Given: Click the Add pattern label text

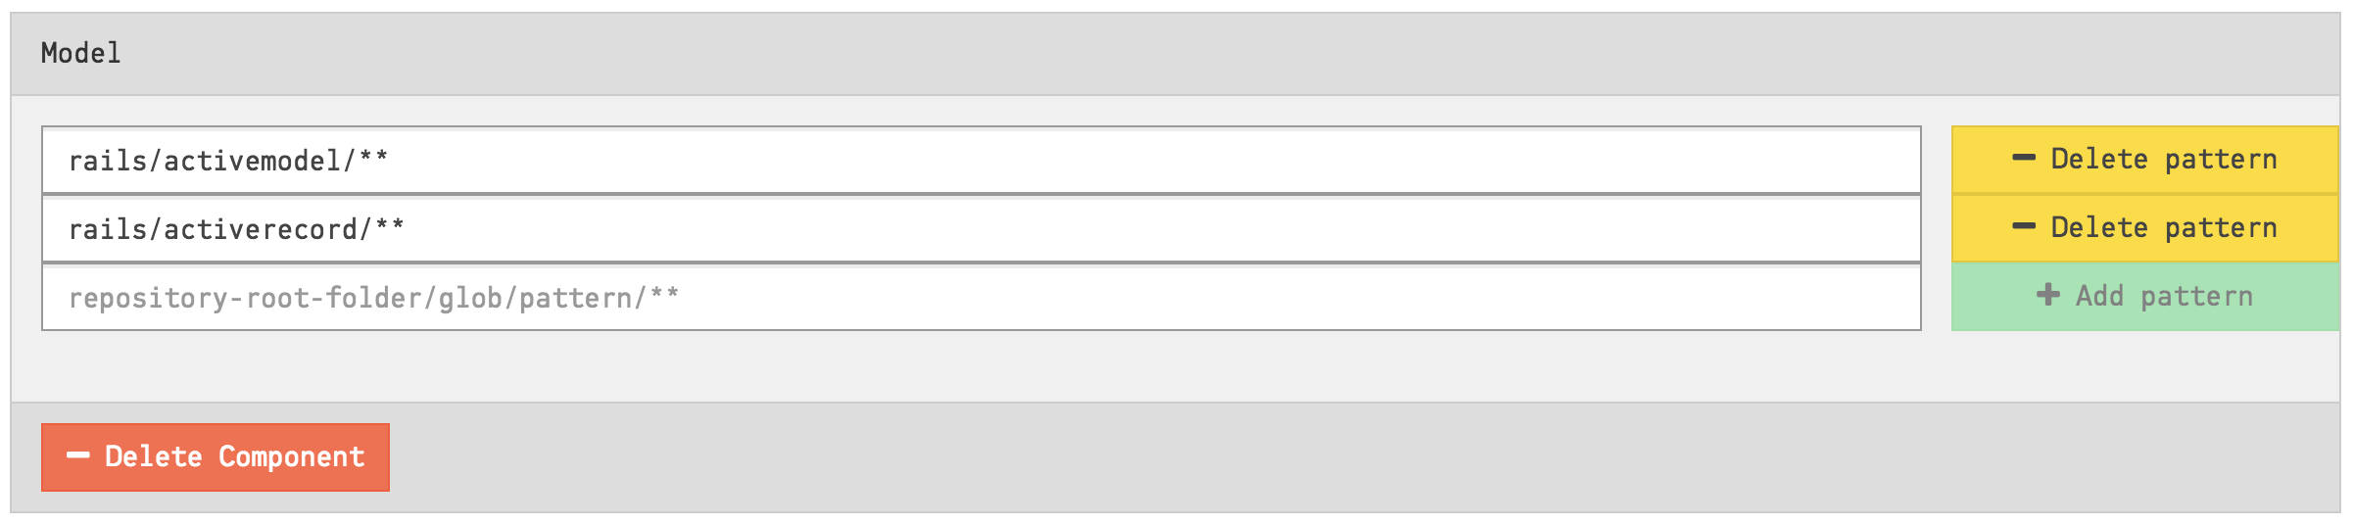Looking at the screenshot, I should pyautogui.click(x=2164, y=297).
